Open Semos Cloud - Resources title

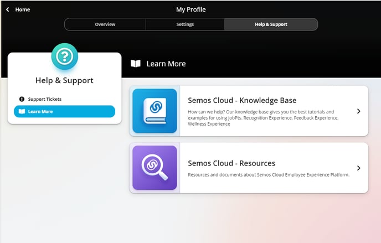pyautogui.click(x=231, y=163)
